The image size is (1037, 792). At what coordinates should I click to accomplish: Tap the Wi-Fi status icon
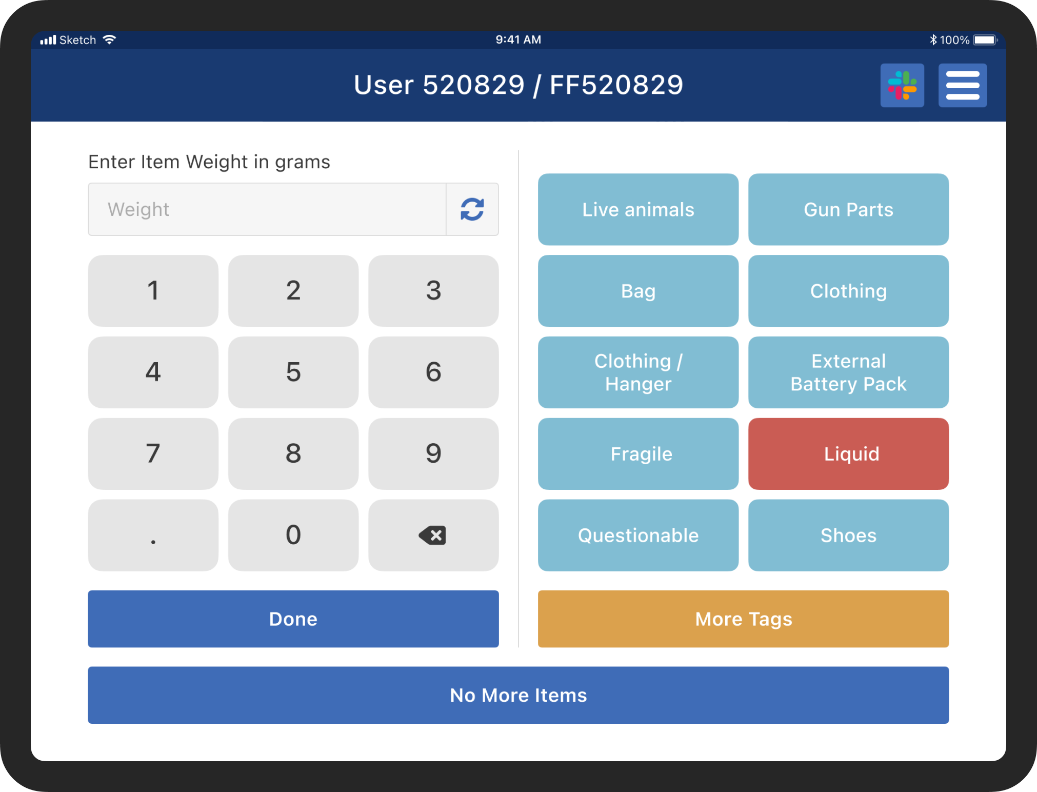tap(109, 39)
